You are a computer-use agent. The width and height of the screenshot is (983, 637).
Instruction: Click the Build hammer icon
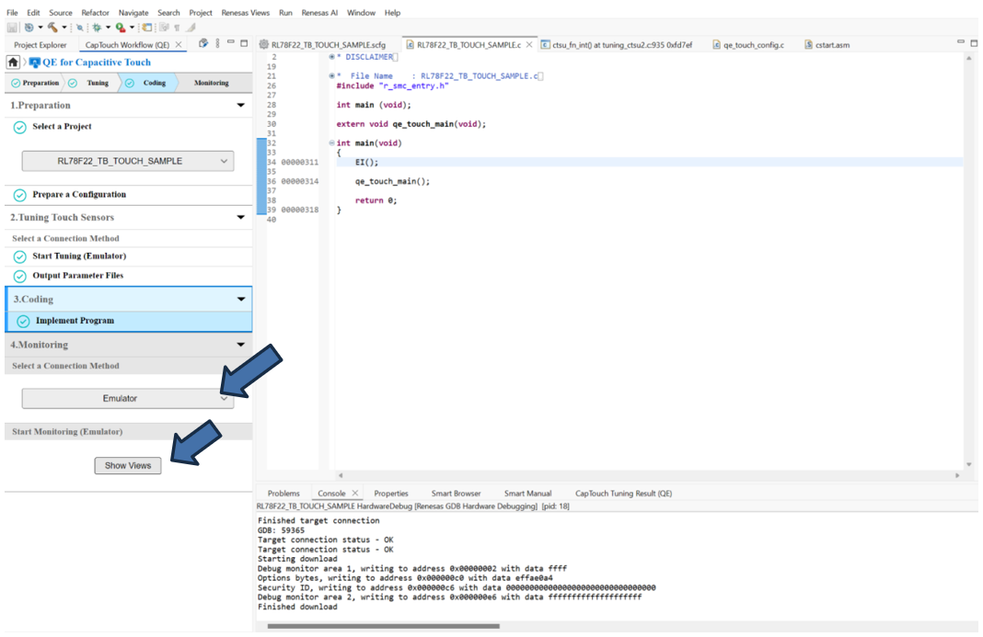coord(53,28)
